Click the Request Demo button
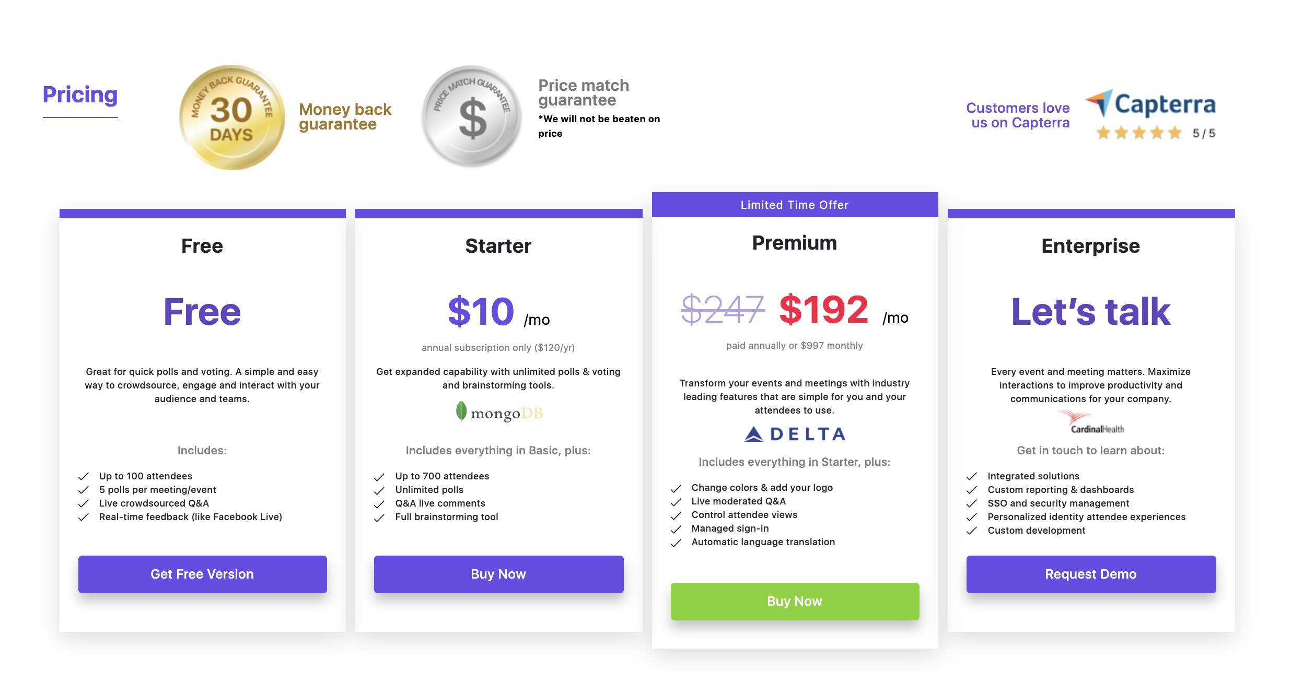1303x682 pixels. pos(1091,574)
